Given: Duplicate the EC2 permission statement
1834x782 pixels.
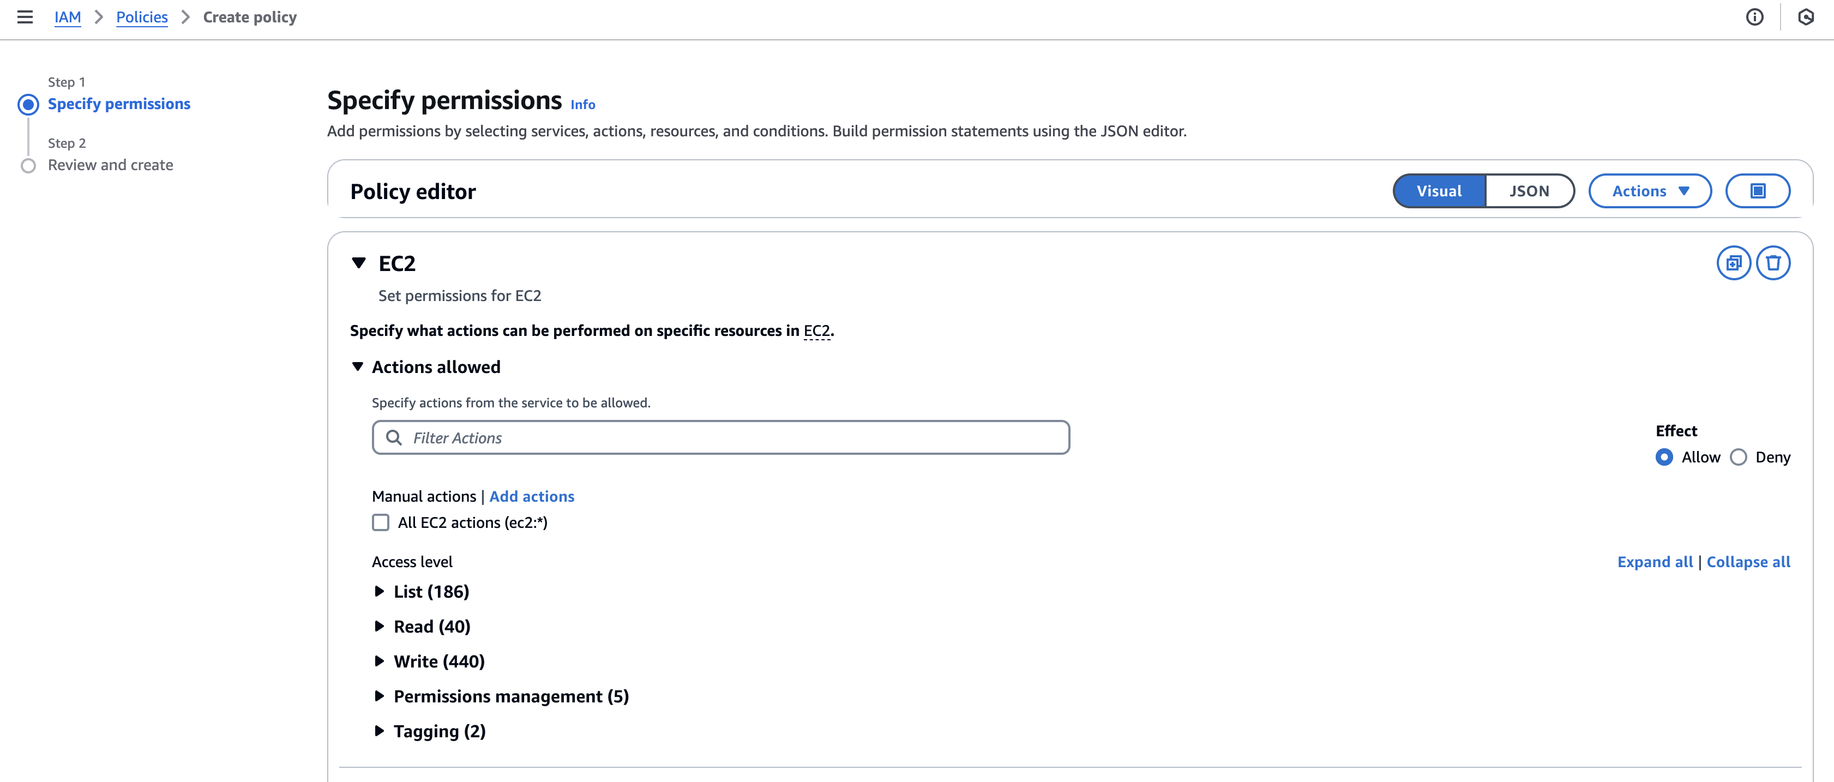Looking at the screenshot, I should tap(1734, 263).
